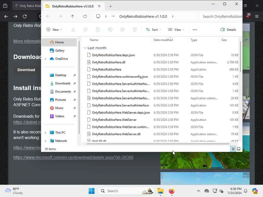Click the Copy icon in Explorer toolbar

click(85, 30)
